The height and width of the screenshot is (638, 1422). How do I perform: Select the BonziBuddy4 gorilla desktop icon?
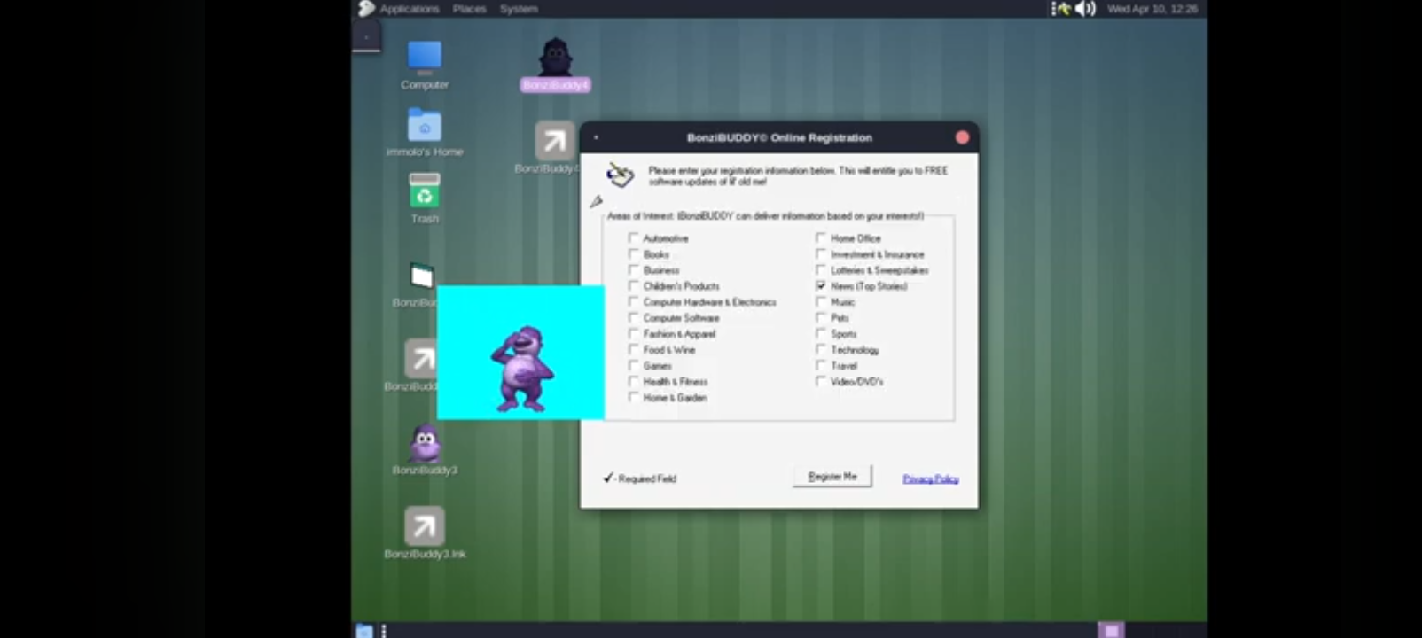(x=555, y=57)
